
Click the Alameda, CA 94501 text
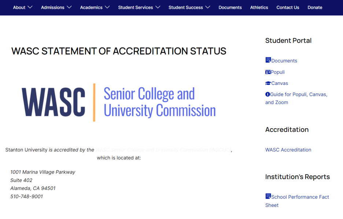(33, 188)
